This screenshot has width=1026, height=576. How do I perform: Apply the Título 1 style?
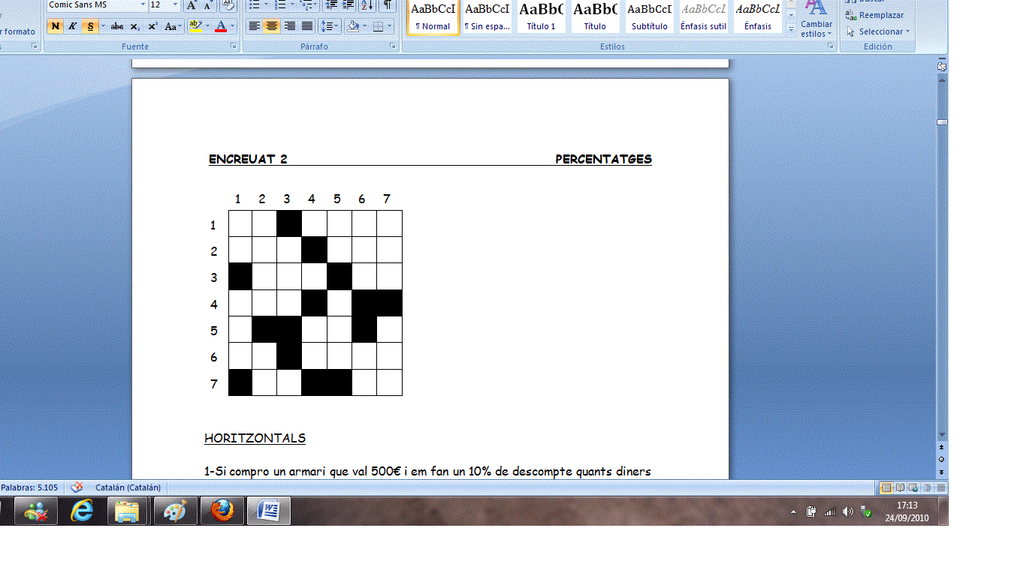coord(542,16)
